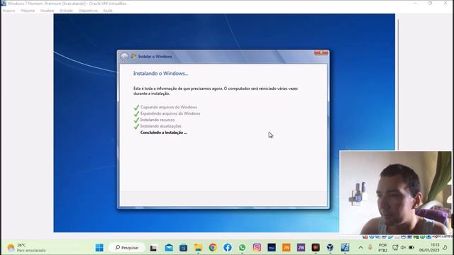Open VirtualBox cube icon on the taskbar
The image size is (454, 255).
330,248
